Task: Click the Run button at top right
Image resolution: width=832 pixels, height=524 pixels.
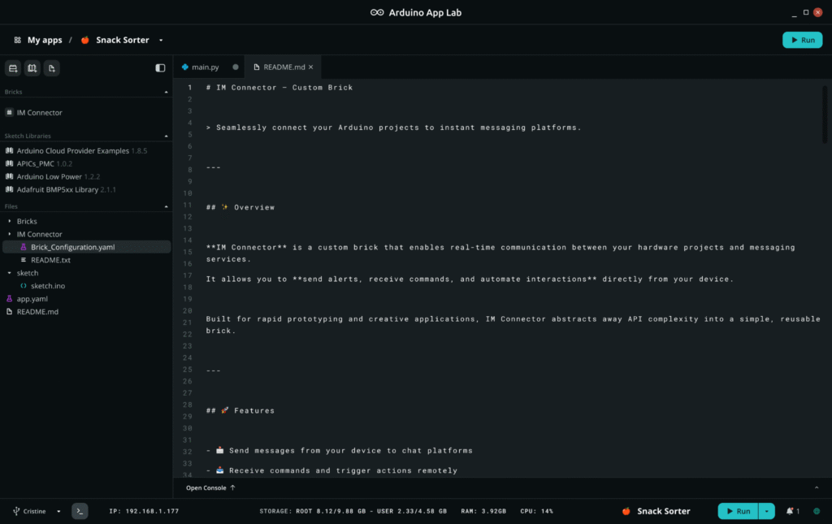Action: point(802,40)
